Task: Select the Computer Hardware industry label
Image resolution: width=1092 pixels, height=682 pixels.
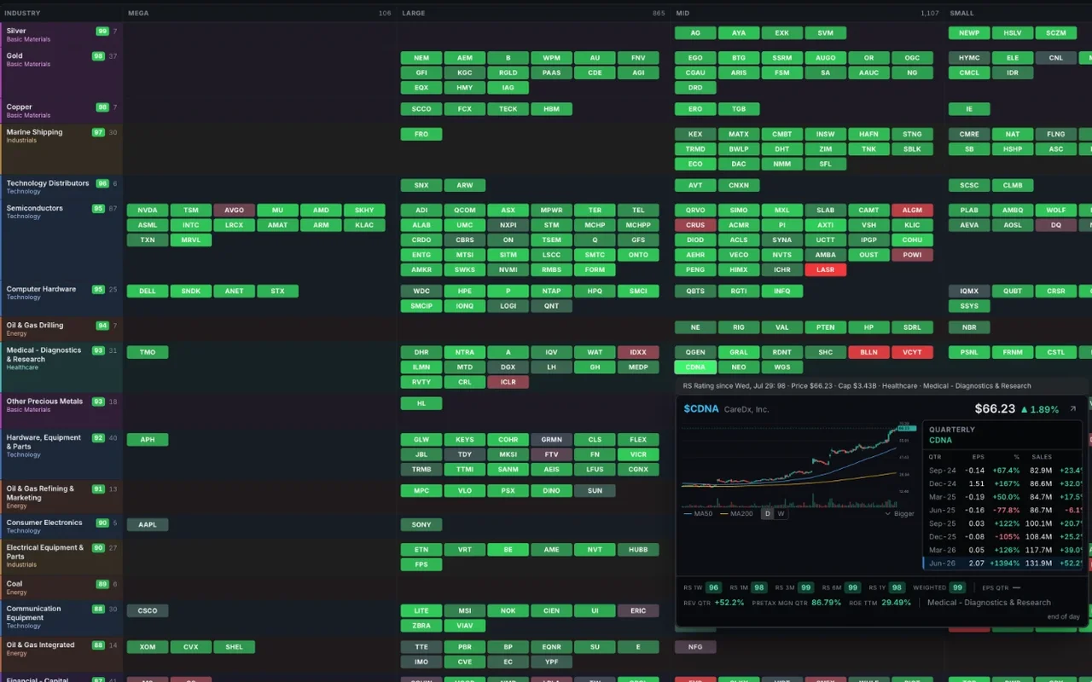Action: pos(41,289)
